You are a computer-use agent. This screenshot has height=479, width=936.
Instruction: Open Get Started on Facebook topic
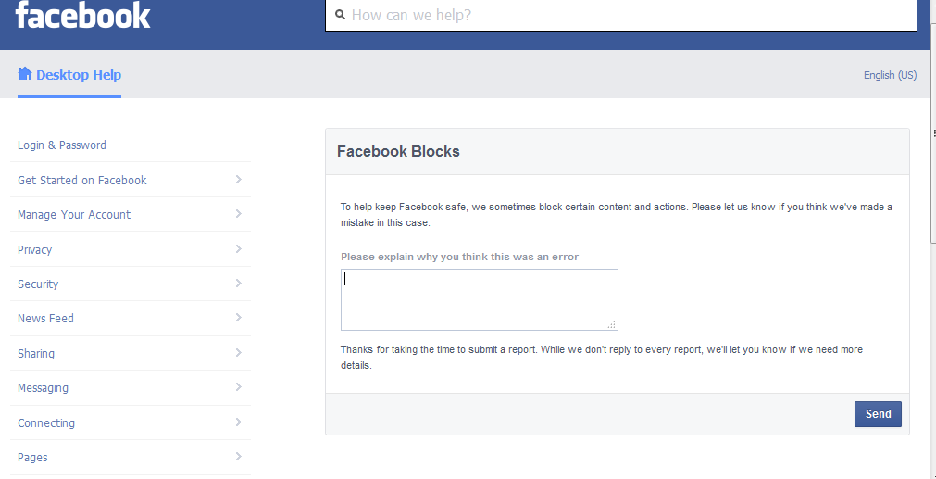81,181
